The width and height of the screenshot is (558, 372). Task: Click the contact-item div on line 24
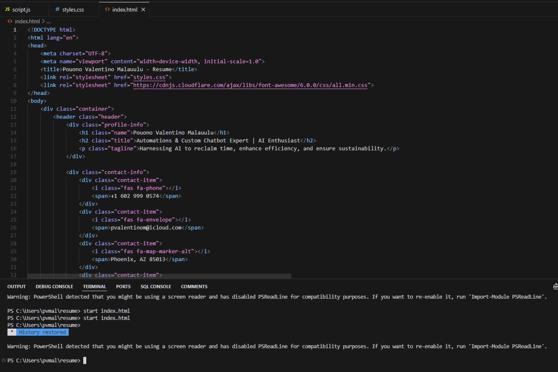click(x=121, y=212)
